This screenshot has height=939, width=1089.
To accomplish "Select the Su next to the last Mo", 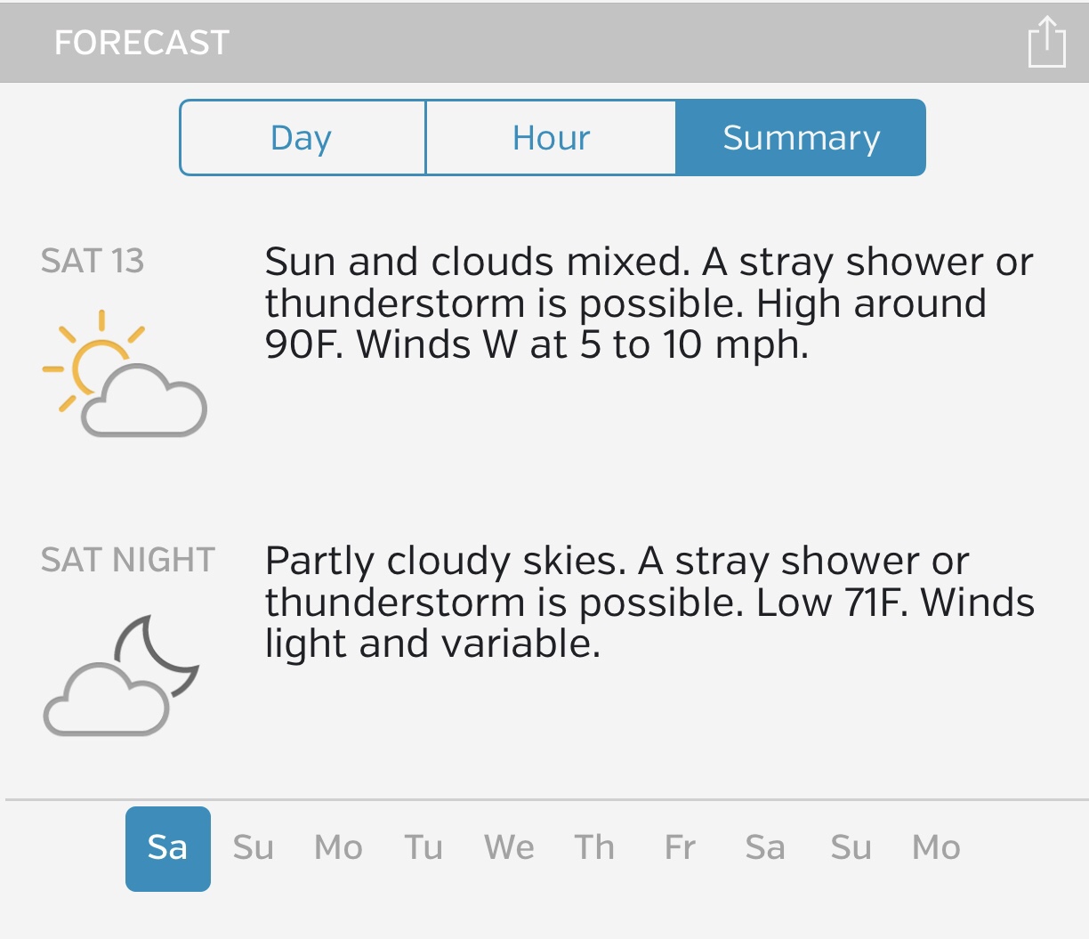I will coord(851,848).
